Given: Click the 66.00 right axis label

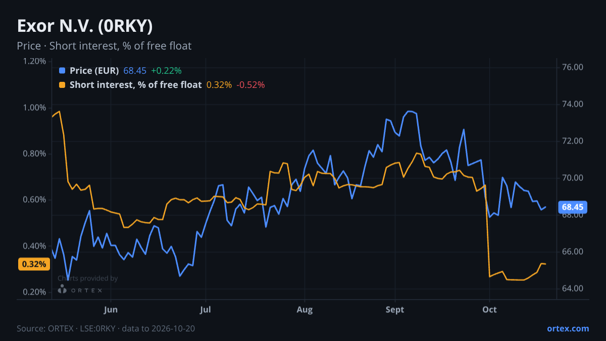Looking at the screenshot, I should 573,252.
